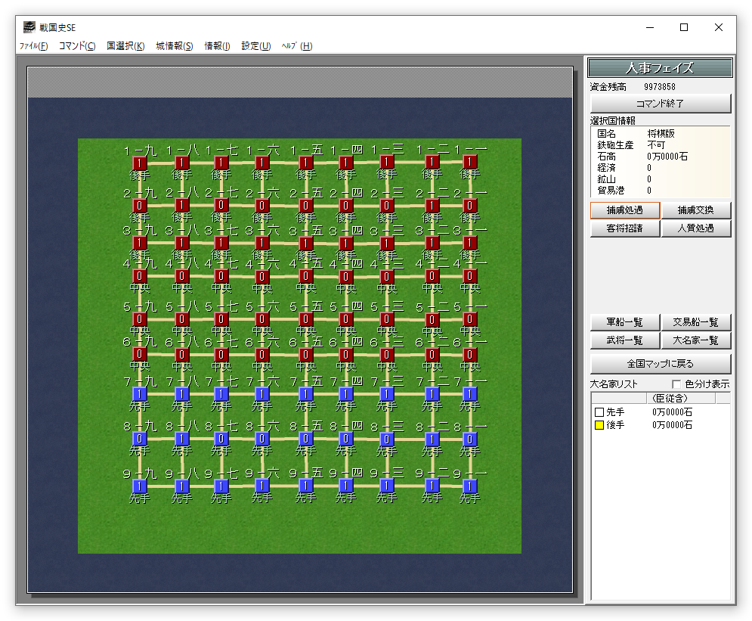Open the 城情報(S) menu
Viewport: 752px width, 621px height.
[x=175, y=46]
